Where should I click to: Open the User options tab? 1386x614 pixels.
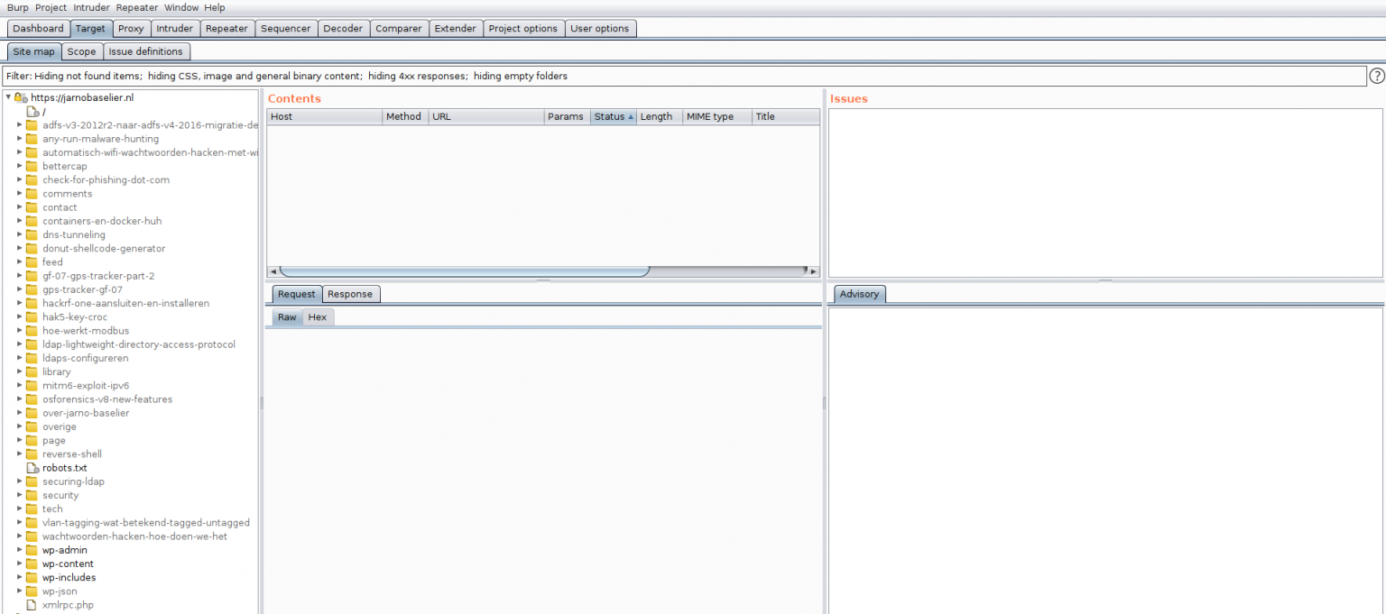[600, 29]
